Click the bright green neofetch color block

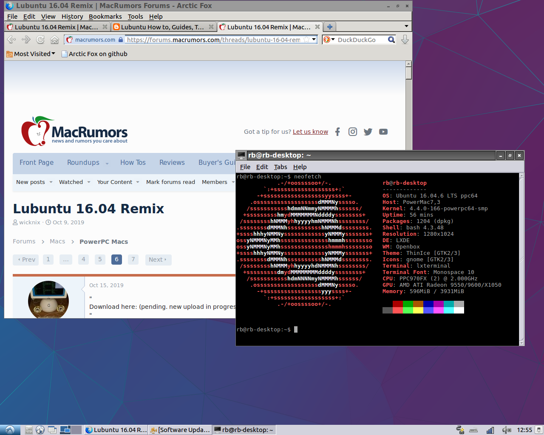(408, 310)
